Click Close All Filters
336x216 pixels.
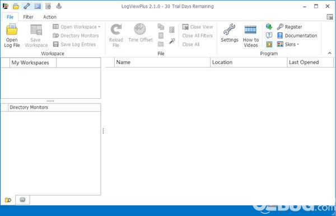198,36
